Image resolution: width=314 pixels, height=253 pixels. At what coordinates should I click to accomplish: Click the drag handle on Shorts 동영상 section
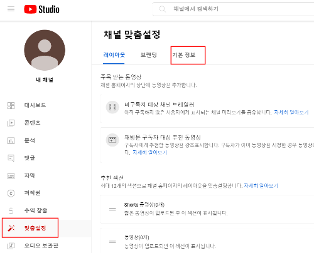[x=112, y=209]
